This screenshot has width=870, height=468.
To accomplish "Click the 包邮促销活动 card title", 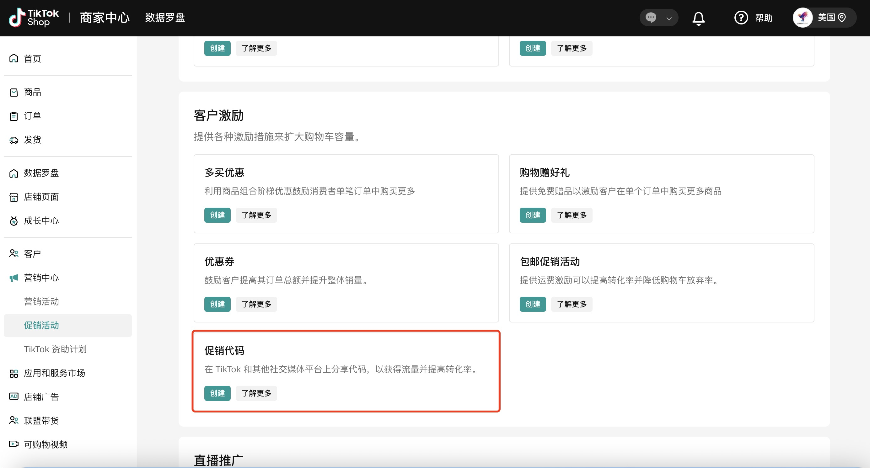I will [x=550, y=262].
